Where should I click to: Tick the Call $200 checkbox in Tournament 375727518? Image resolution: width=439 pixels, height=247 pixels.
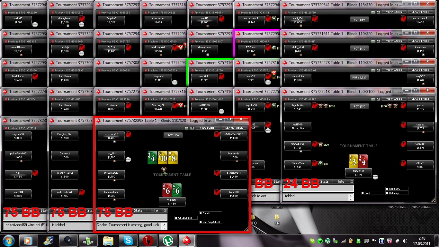[x=387, y=189]
